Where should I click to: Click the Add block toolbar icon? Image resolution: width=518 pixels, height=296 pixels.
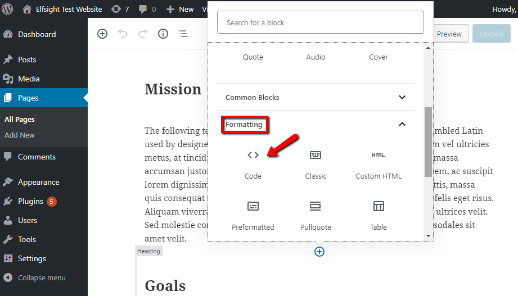(x=102, y=34)
